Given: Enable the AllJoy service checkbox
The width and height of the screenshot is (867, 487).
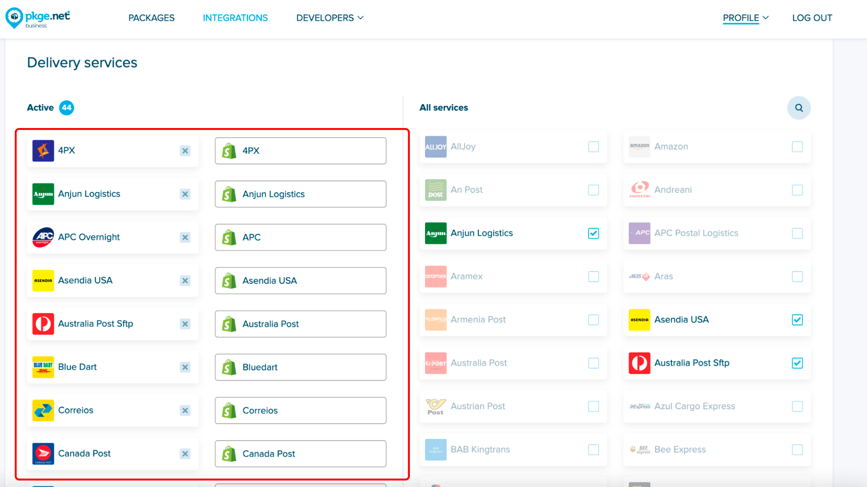Looking at the screenshot, I should coord(593,147).
